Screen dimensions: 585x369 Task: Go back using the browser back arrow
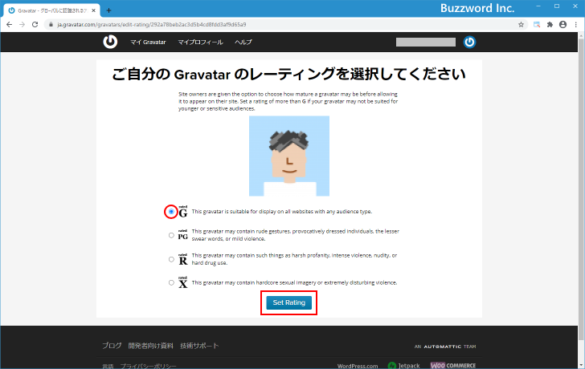coord(9,25)
